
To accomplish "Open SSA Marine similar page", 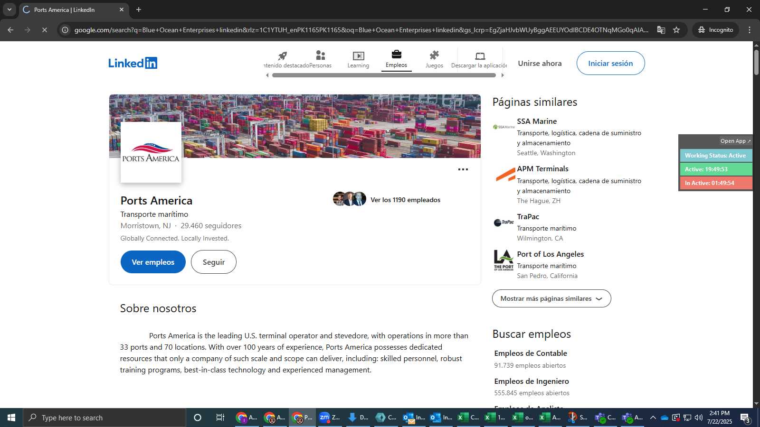I will click(x=537, y=121).
